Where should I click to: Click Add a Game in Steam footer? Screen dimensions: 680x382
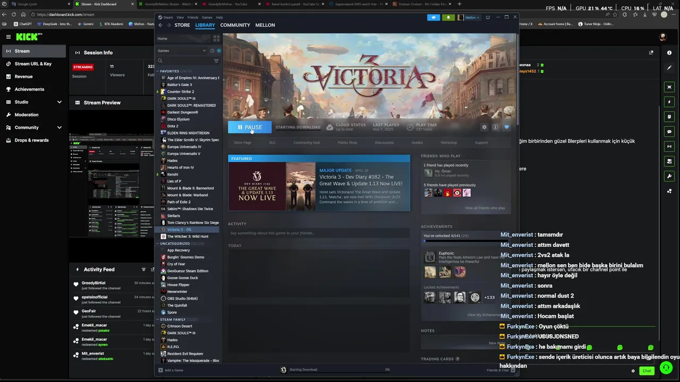[171, 370]
